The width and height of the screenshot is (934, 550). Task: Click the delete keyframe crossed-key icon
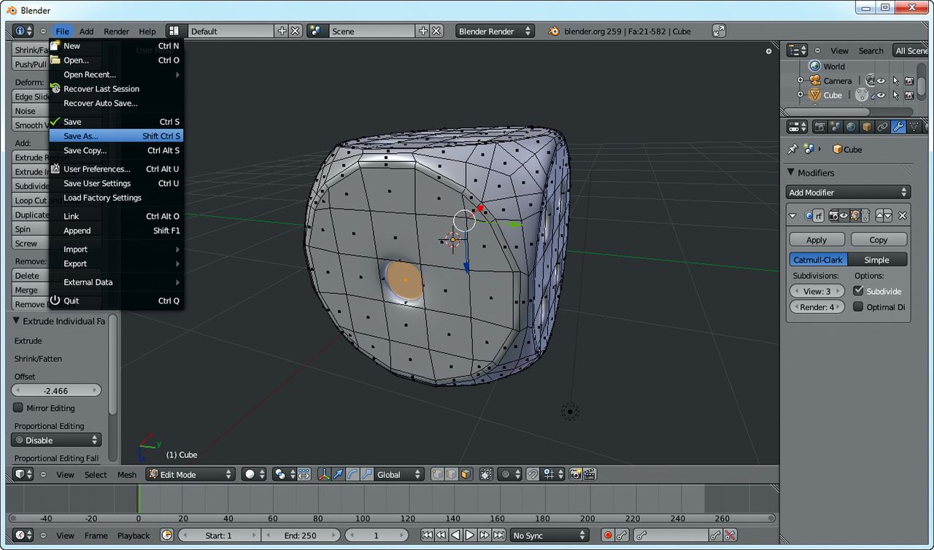click(x=729, y=535)
